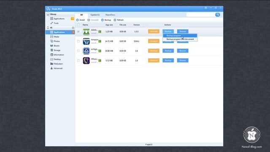Click the purple question-mark phone app icon
Viewport: 270px width, 152px height.
[x=86, y=61]
